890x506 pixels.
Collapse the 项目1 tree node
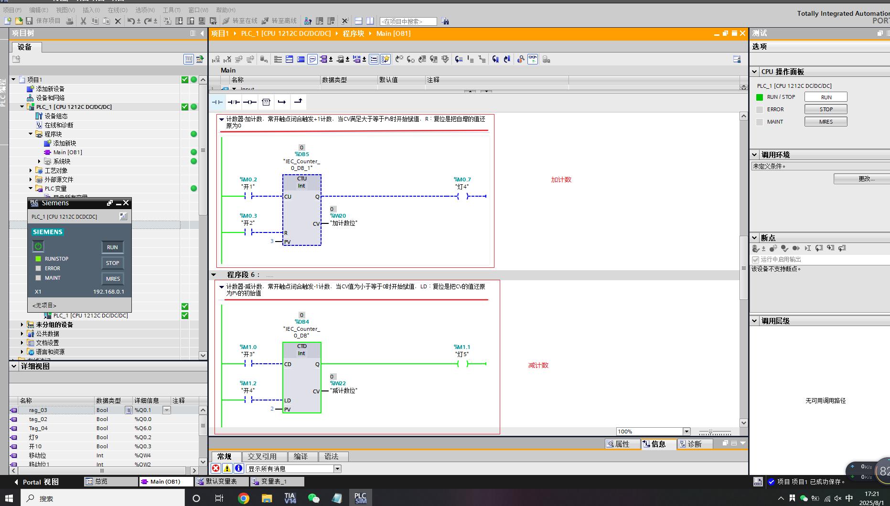(x=14, y=79)
